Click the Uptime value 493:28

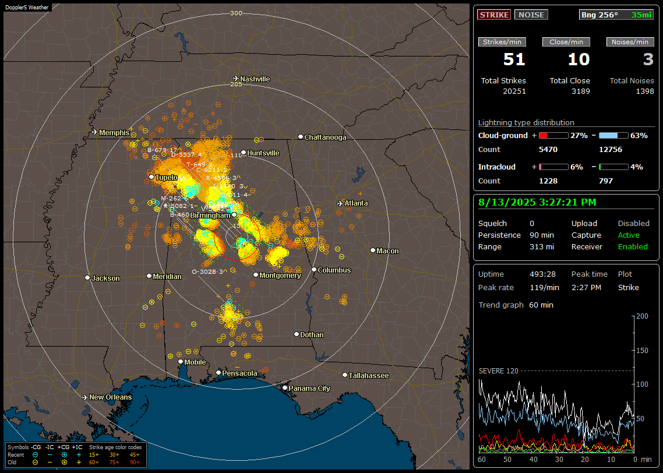coord(542,274)
